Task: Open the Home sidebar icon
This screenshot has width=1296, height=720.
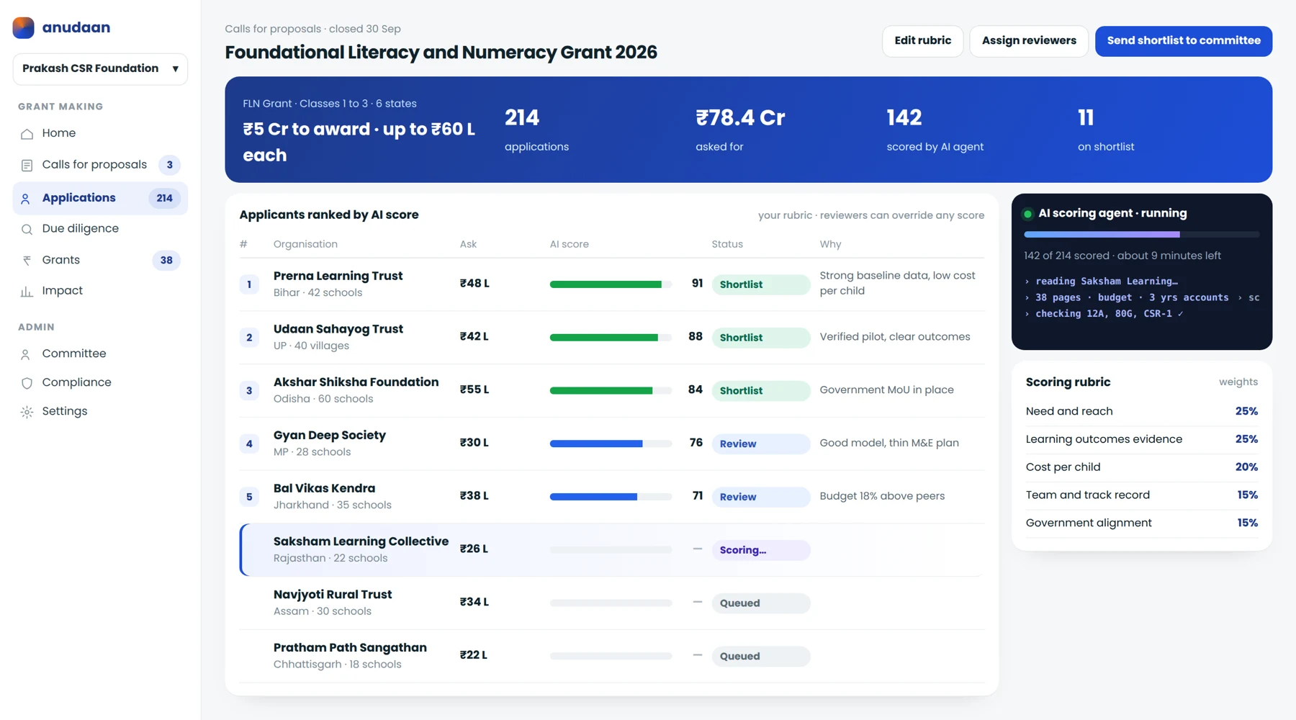Action: pos(27,134)
